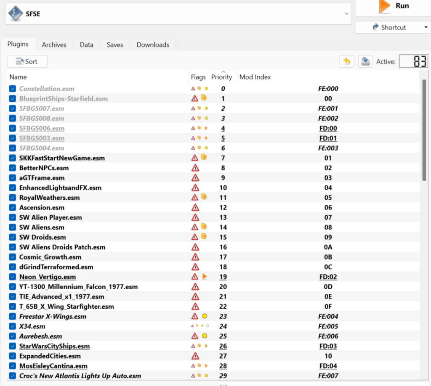Viewport: 431px width, 386px height.
Task: Toggle the X34.esm plugin checkbox
Action: tap(13, 326)
